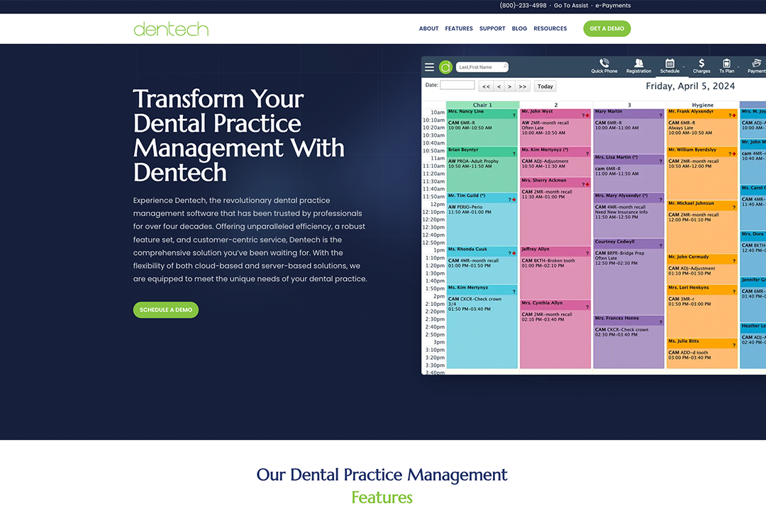Open the About menu
Image resolution: width=766 pixels, height=510 pixels.
click(428, 29)
